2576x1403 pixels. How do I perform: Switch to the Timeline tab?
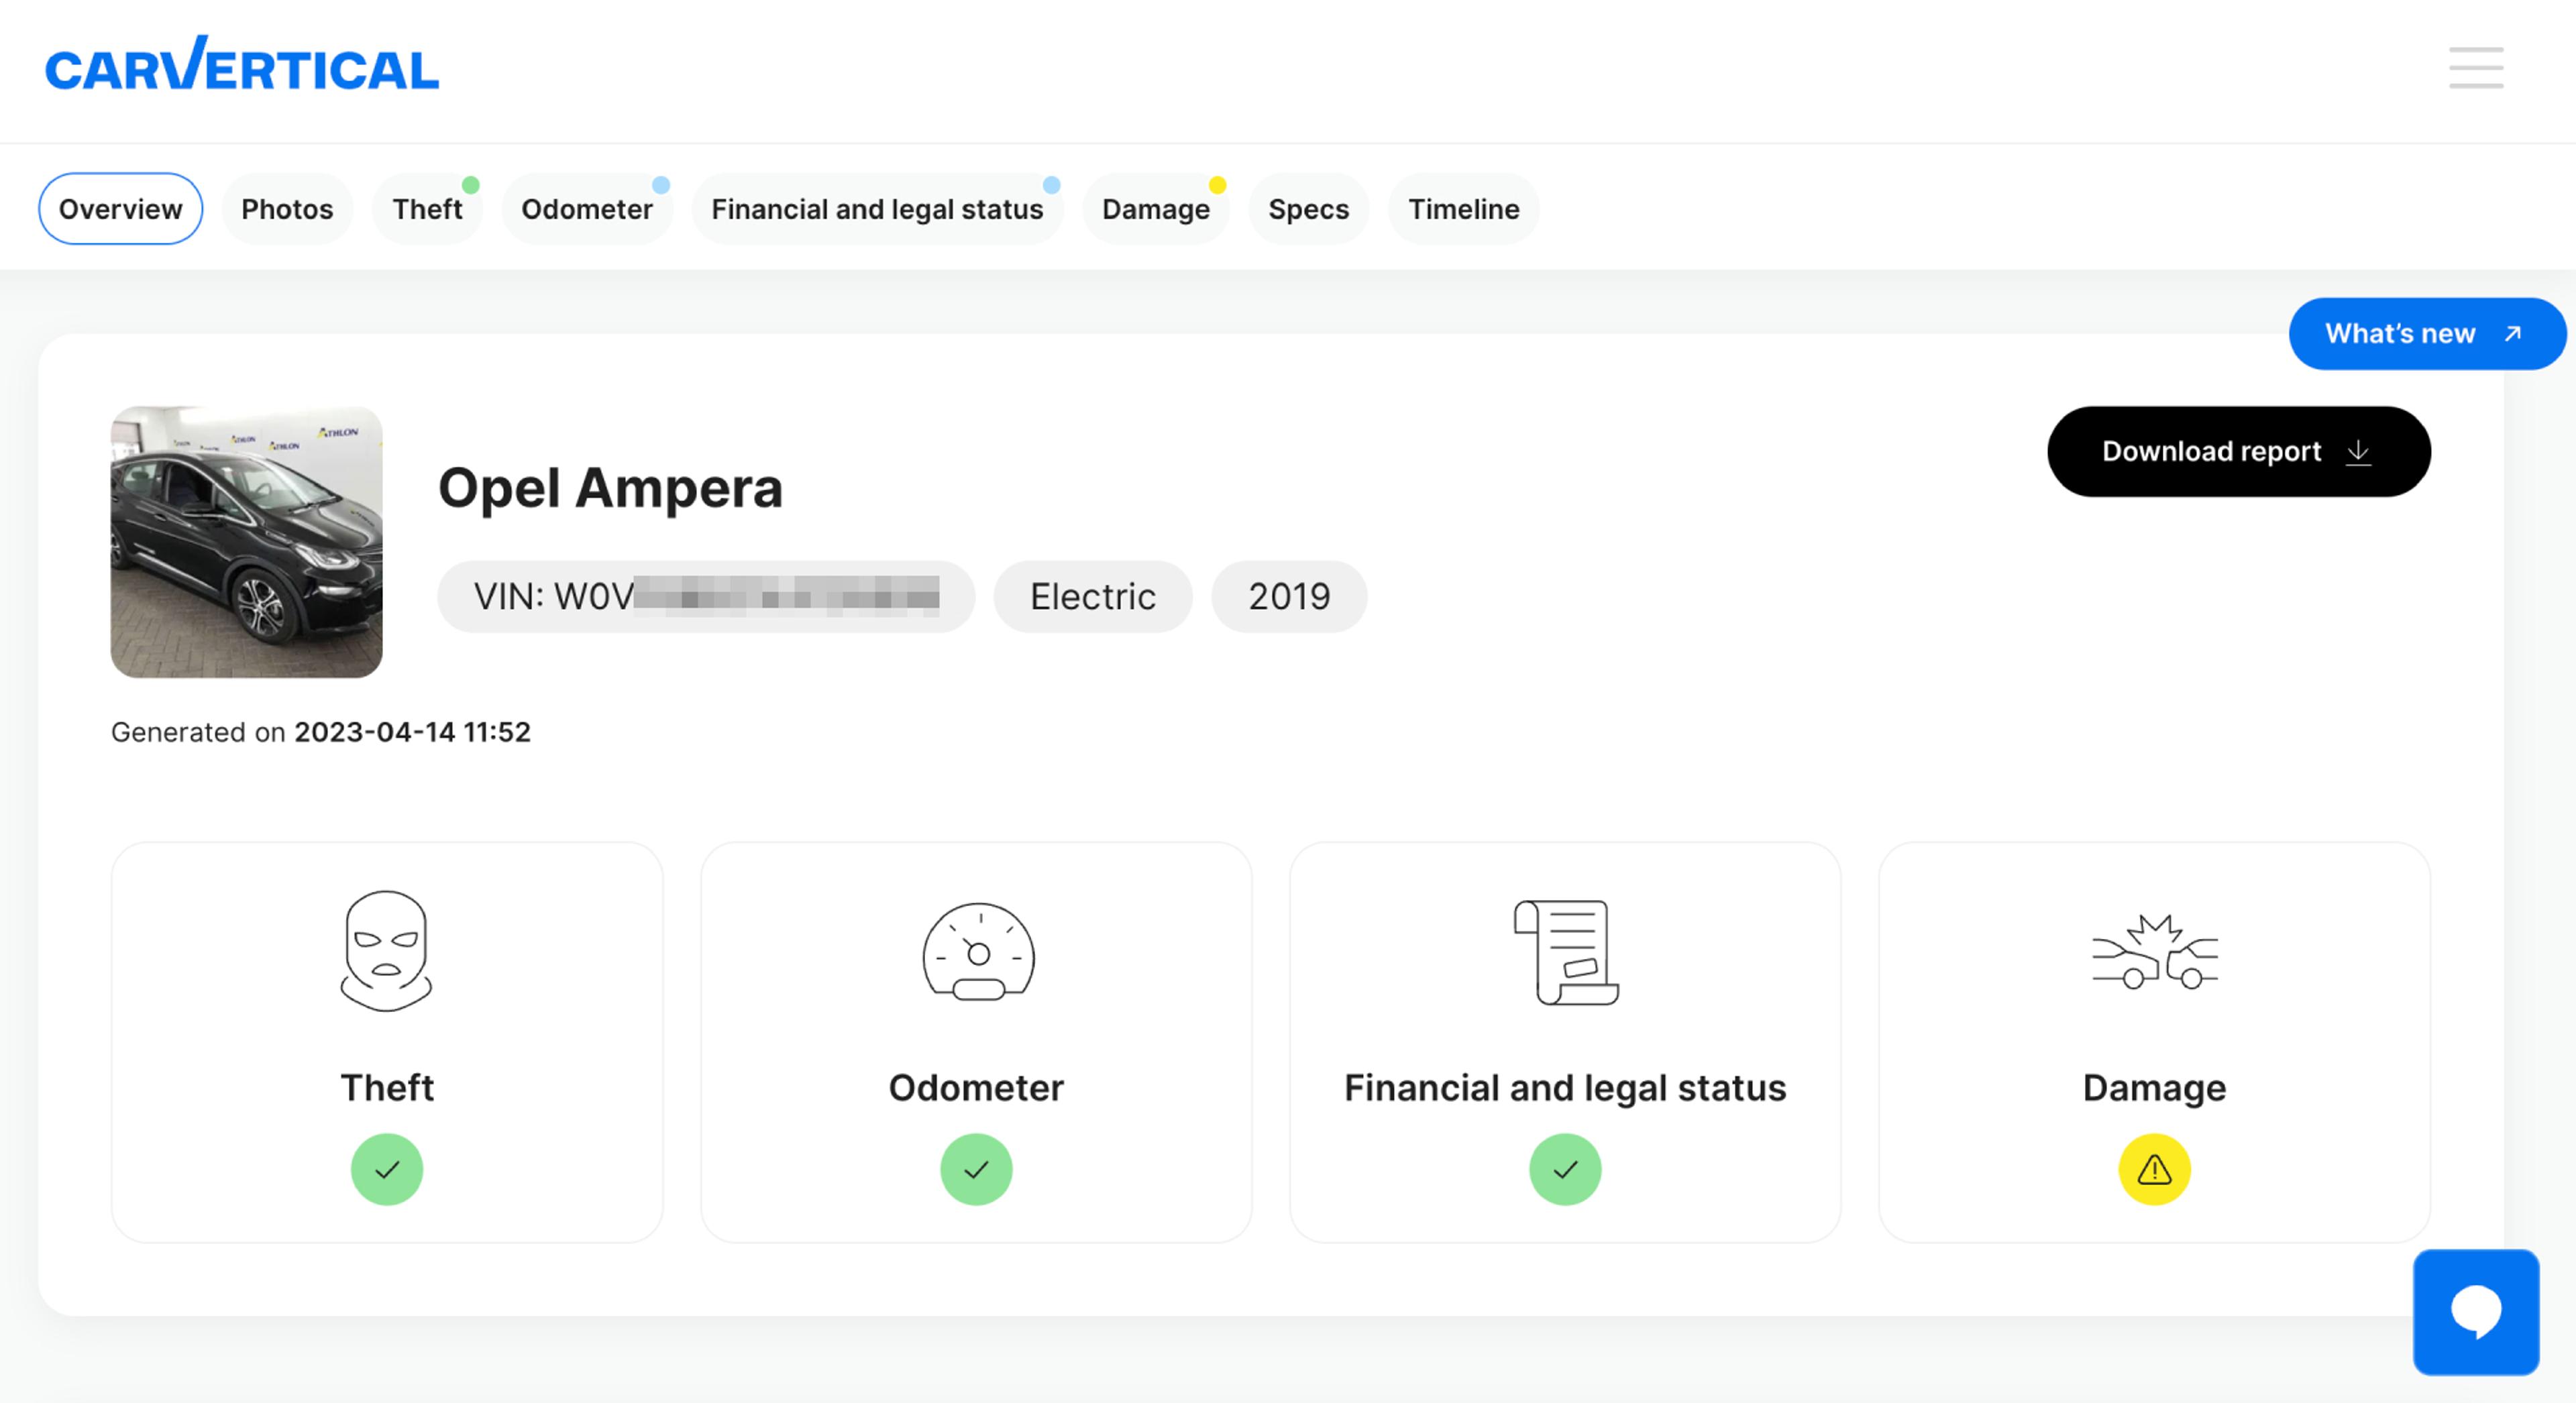coord(1463,209)
